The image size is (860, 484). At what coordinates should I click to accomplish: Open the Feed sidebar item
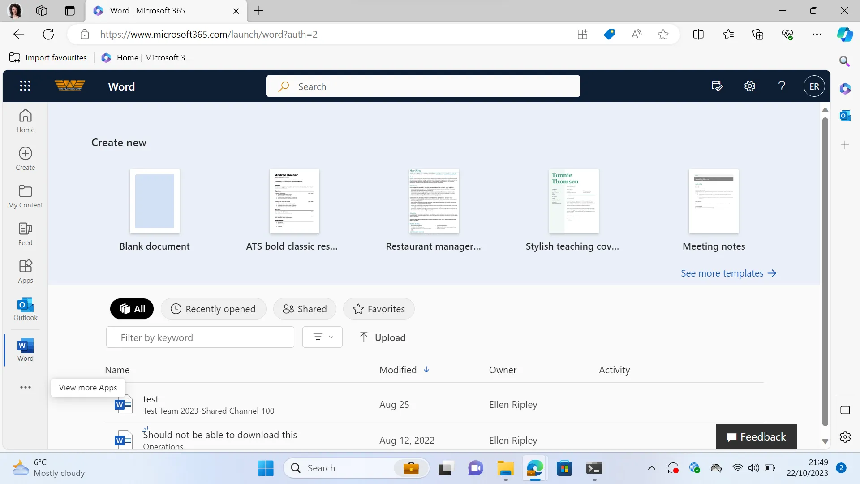26,234
